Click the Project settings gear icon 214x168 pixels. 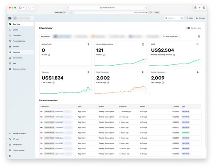point(10,150)
